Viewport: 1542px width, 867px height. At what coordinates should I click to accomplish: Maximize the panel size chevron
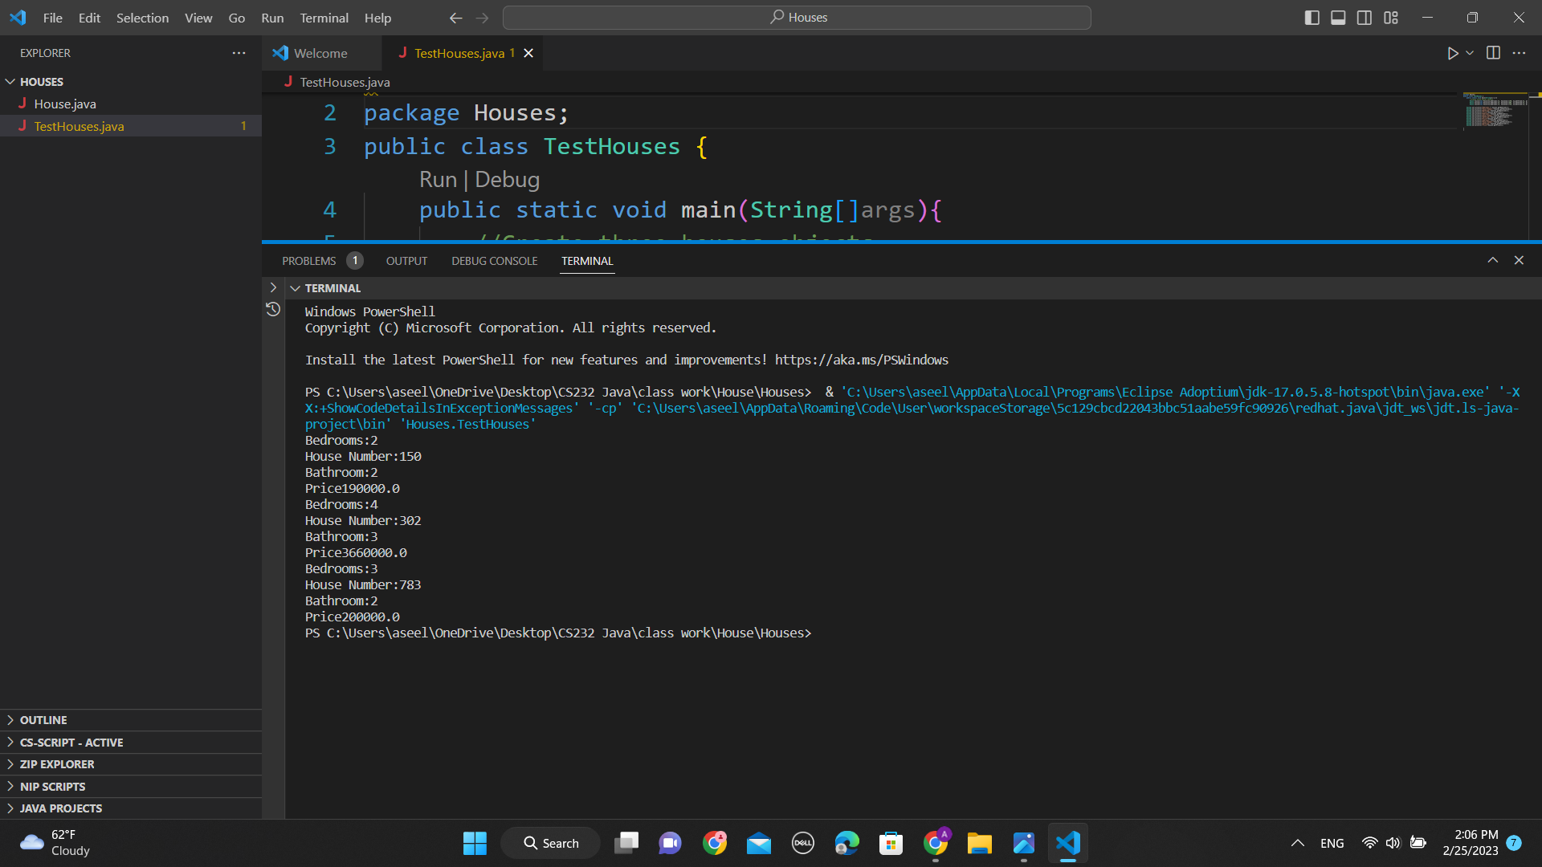pos(1492,260)
